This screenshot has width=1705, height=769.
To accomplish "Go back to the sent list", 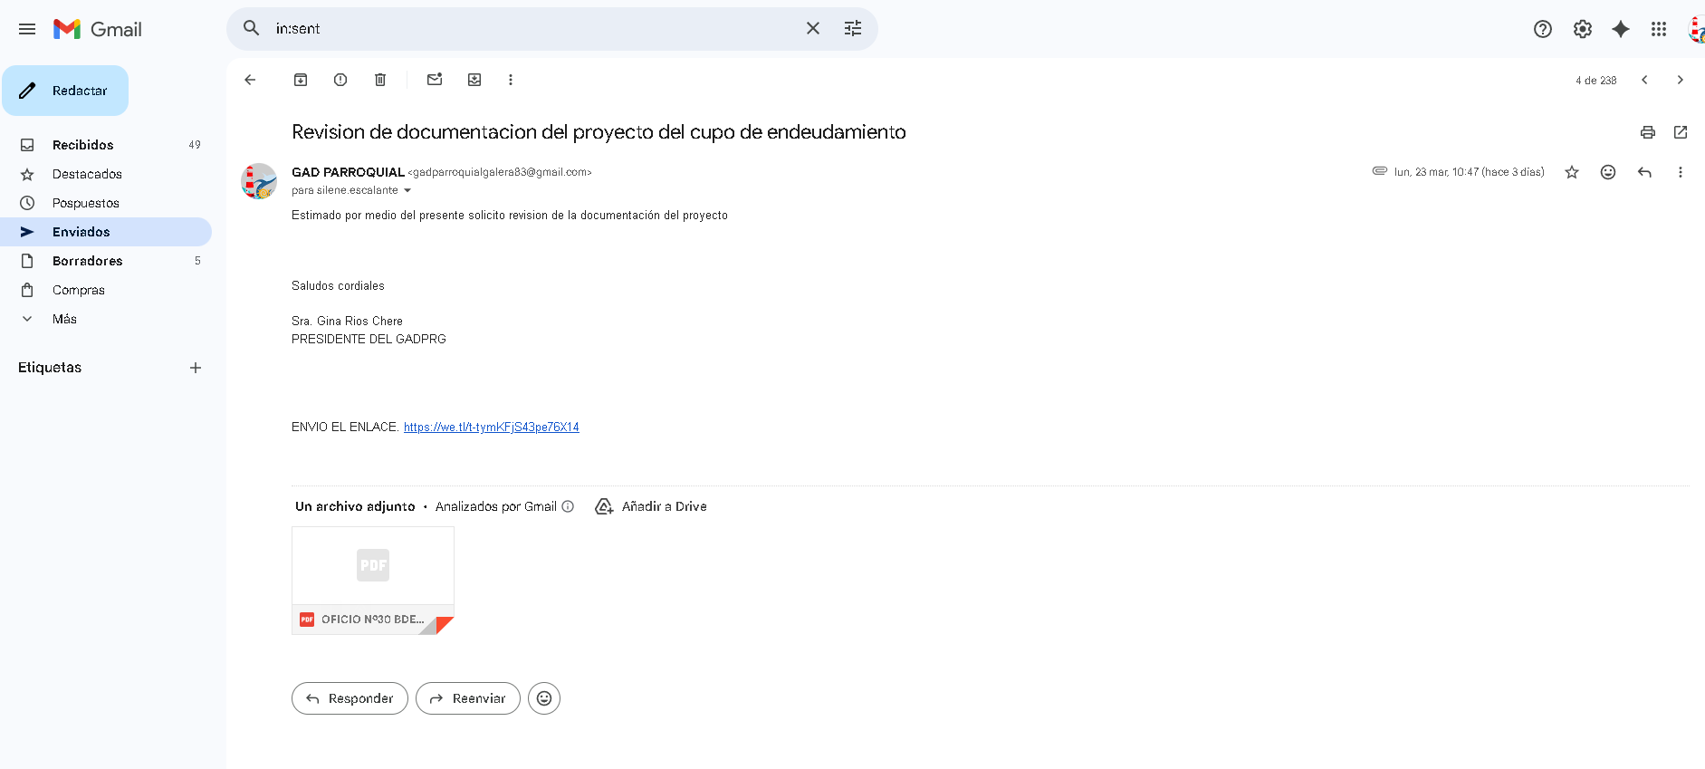I will pyautogui.click(x=250, y=80).
